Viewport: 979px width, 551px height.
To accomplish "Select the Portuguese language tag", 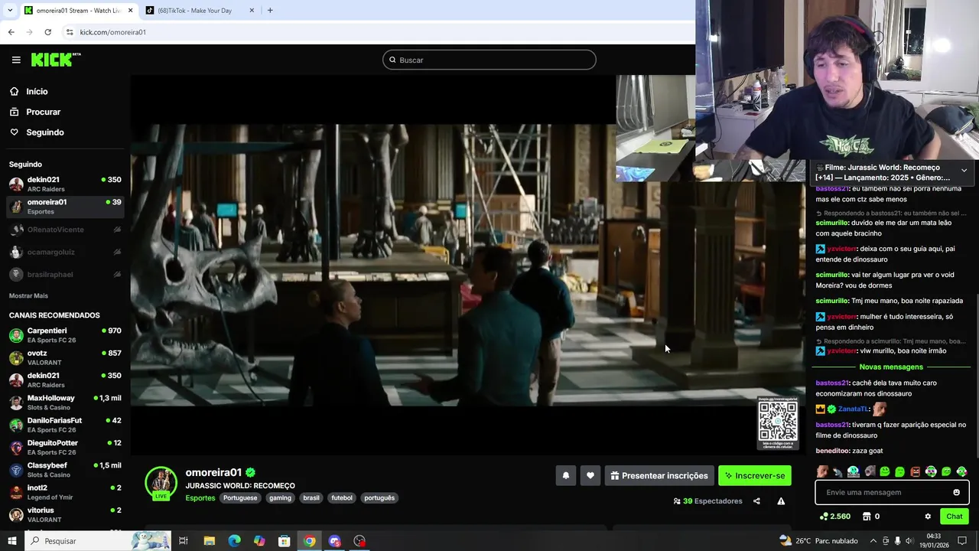I will tap(240, 498).
